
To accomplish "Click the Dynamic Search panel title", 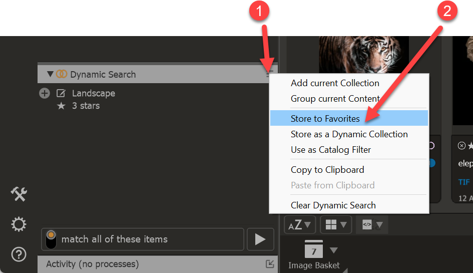I will coord(103,74).
